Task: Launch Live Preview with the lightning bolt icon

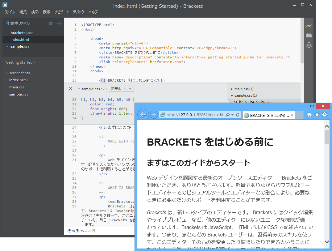Action: (309, 26)
